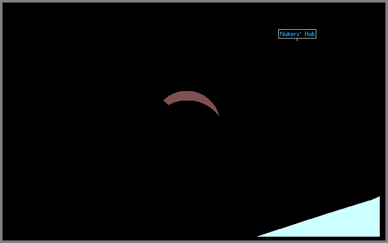Click the tall right side of the cyan triangle

tap(377, 217)
